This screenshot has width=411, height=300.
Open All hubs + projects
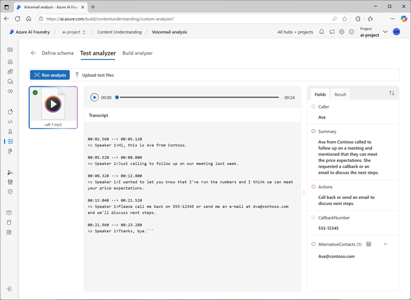(x=295, y=32)
